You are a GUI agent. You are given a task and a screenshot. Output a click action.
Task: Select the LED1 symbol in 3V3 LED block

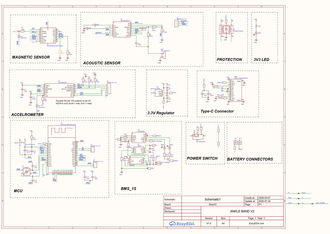[x=256, y=33]
